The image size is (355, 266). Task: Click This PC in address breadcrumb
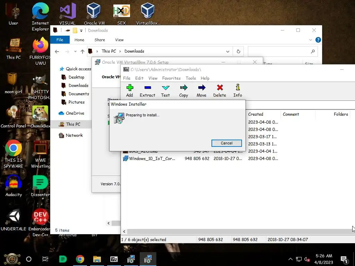pyautogui.click(x=109, y=51)
